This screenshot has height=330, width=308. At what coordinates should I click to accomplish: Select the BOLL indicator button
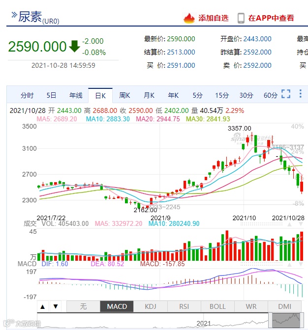217,306
